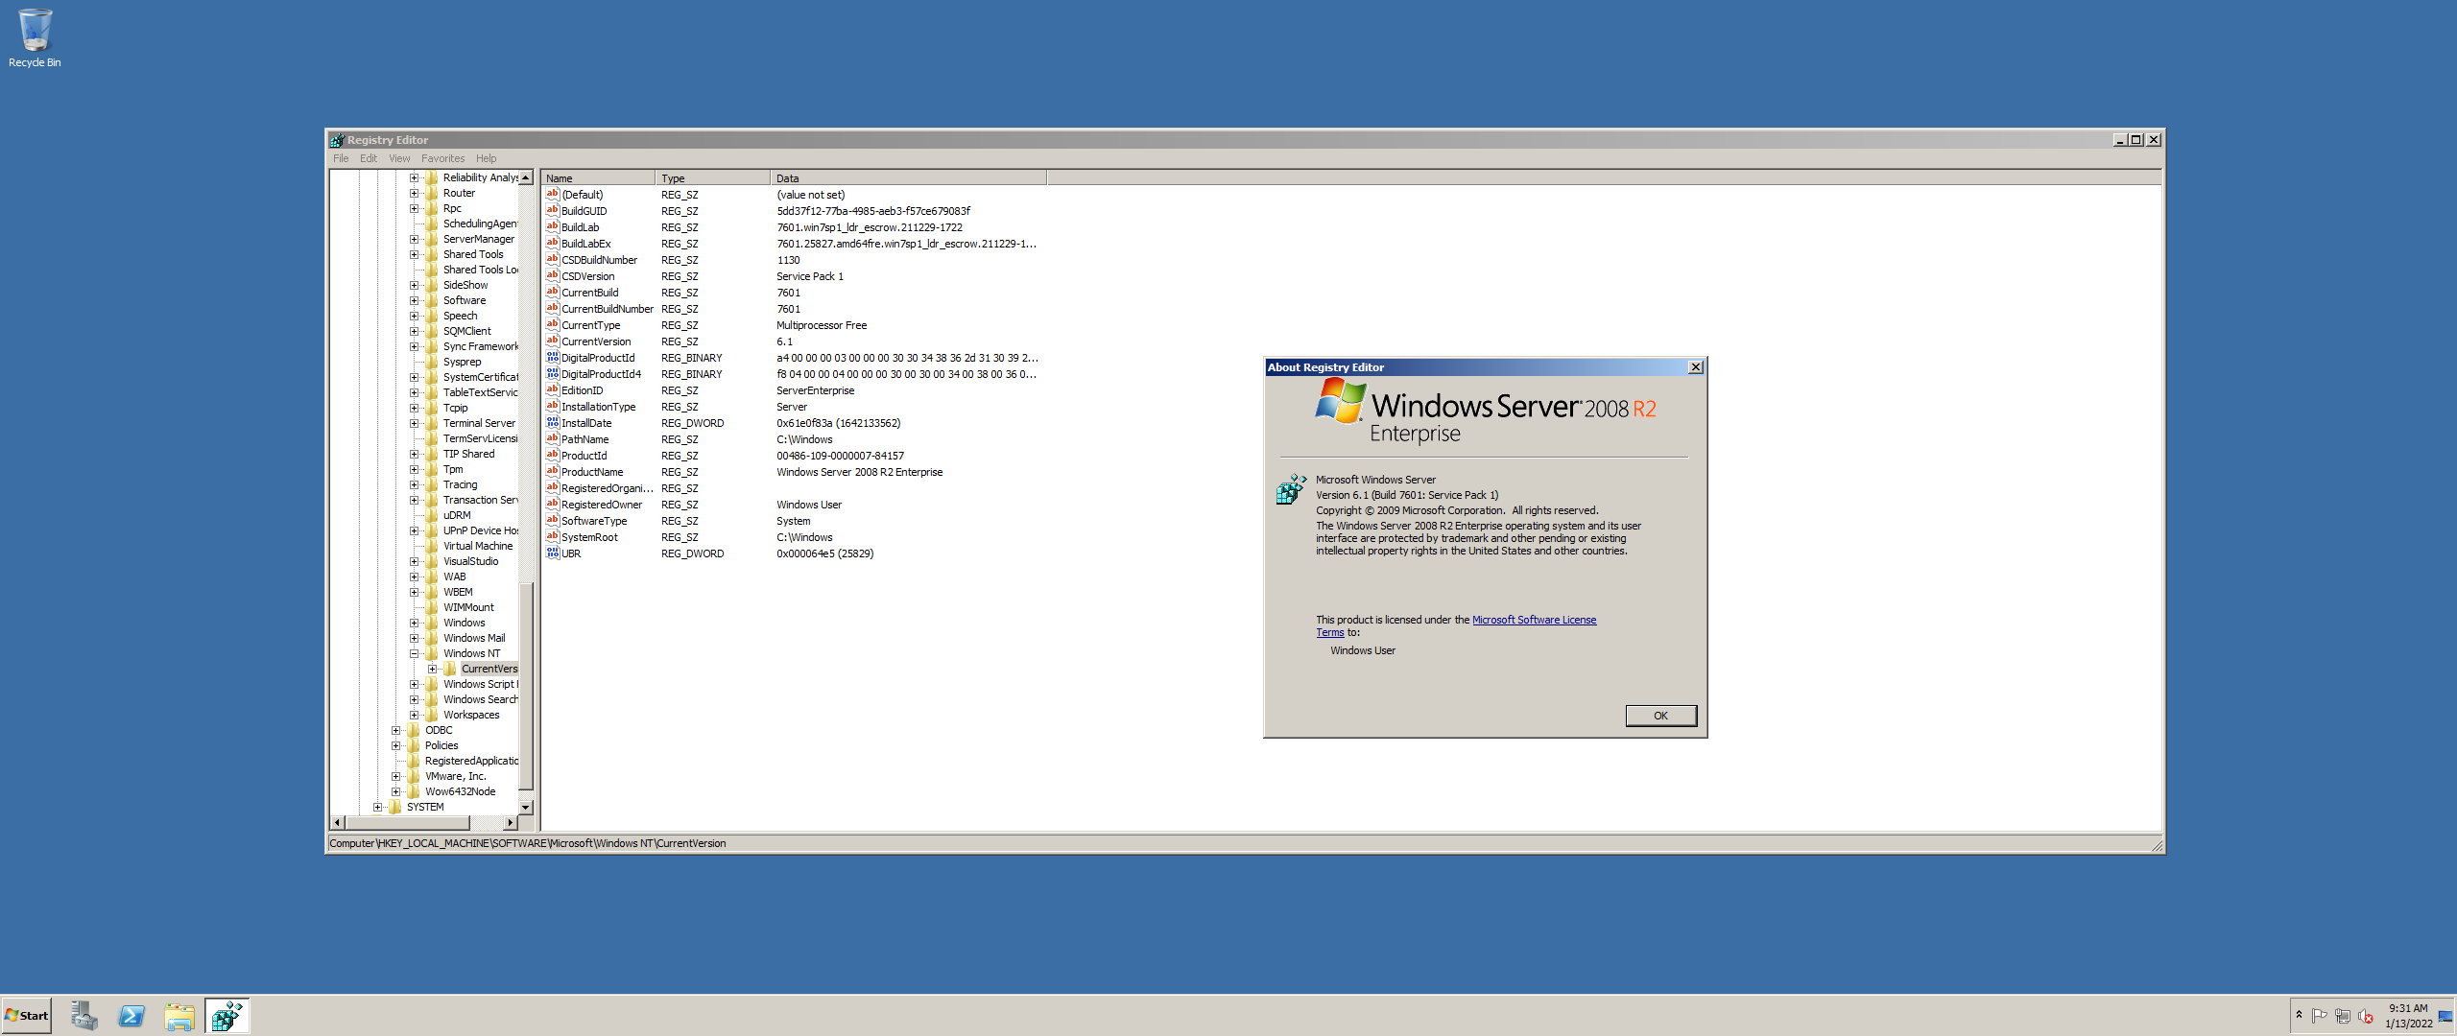
Task: Open the Recycle Bin desktop icon
Action: [x=35, y=38]
